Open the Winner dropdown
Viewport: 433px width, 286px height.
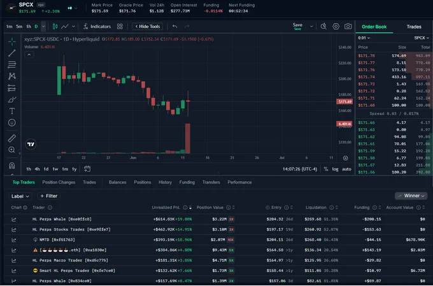click(x=411, y=196)
